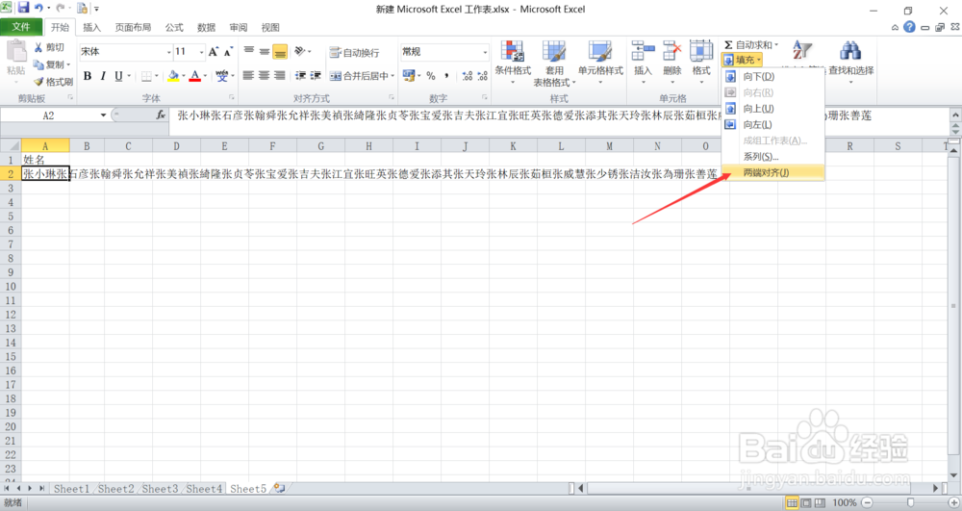Click the decrease indent icon
The image size is (962, 511).
click(x=300, y=75)
